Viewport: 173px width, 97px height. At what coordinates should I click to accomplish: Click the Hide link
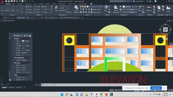pos(164,88)
